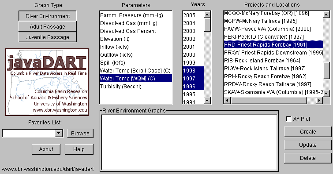Click Projects list vertical scroll down arrow
Screen dimensions: 333x174
pos(326,93)
